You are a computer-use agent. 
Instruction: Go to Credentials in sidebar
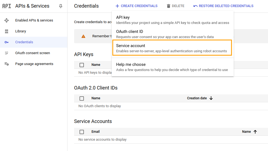pos(34,42)
